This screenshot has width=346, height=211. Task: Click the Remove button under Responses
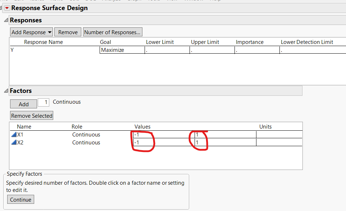pos(68,32)
